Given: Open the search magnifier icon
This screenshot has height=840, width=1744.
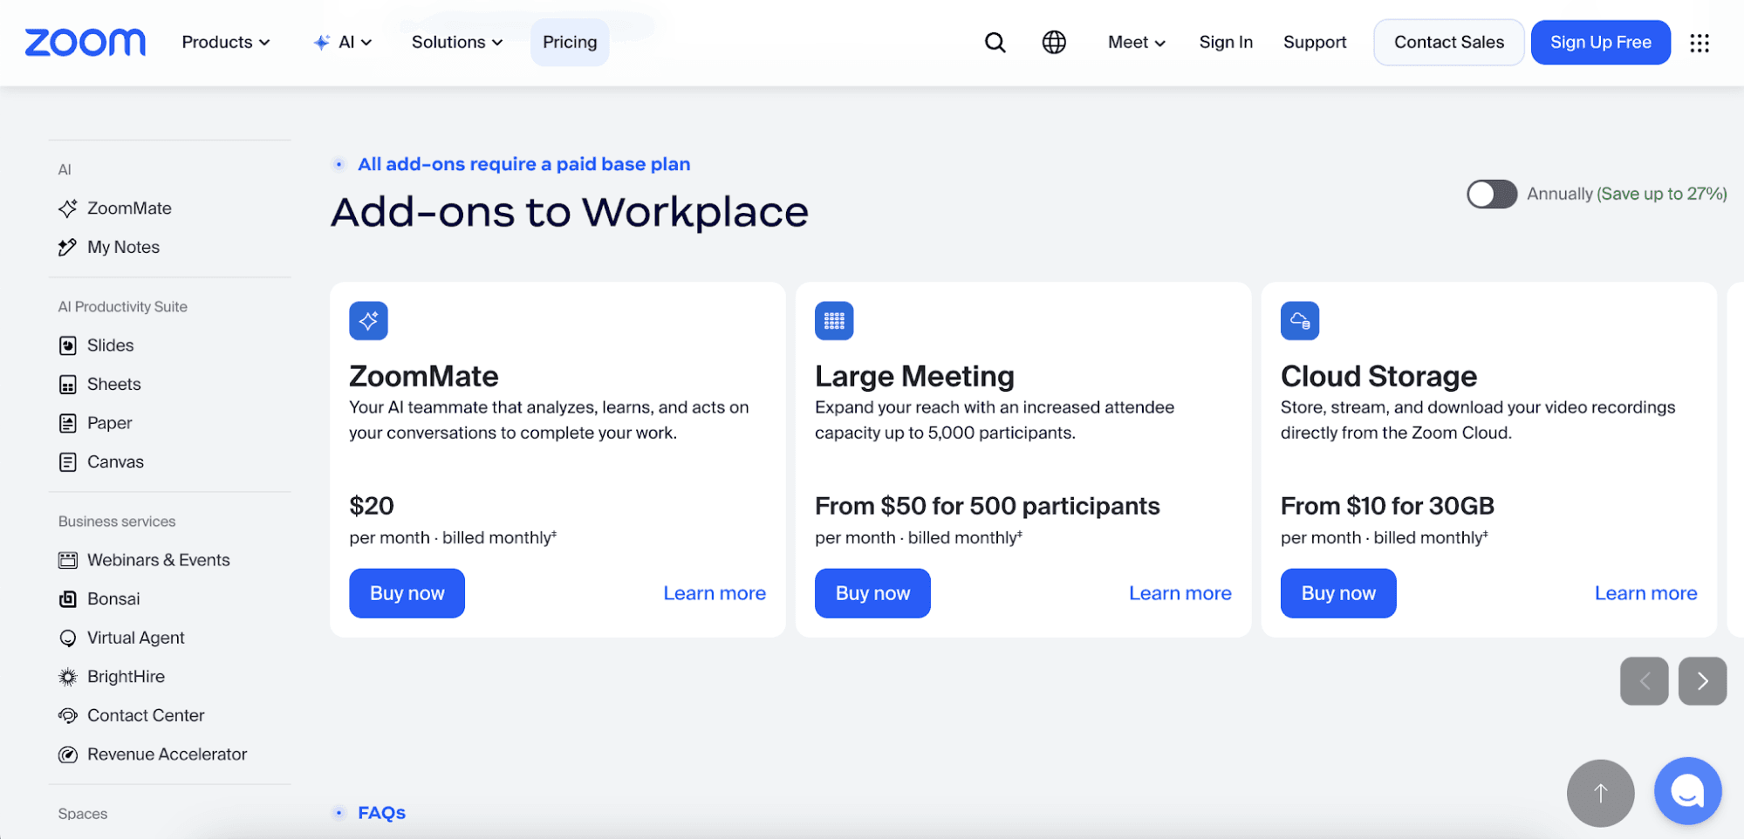Looking at the screenshot, I should [995, 42].
